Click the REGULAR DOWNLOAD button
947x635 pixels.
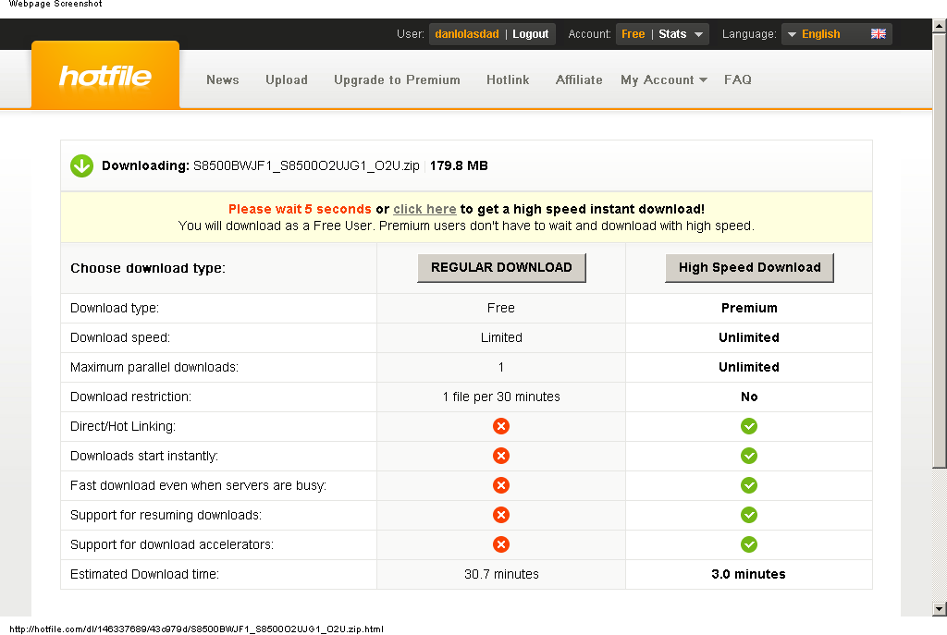click(x=501, y=267)
